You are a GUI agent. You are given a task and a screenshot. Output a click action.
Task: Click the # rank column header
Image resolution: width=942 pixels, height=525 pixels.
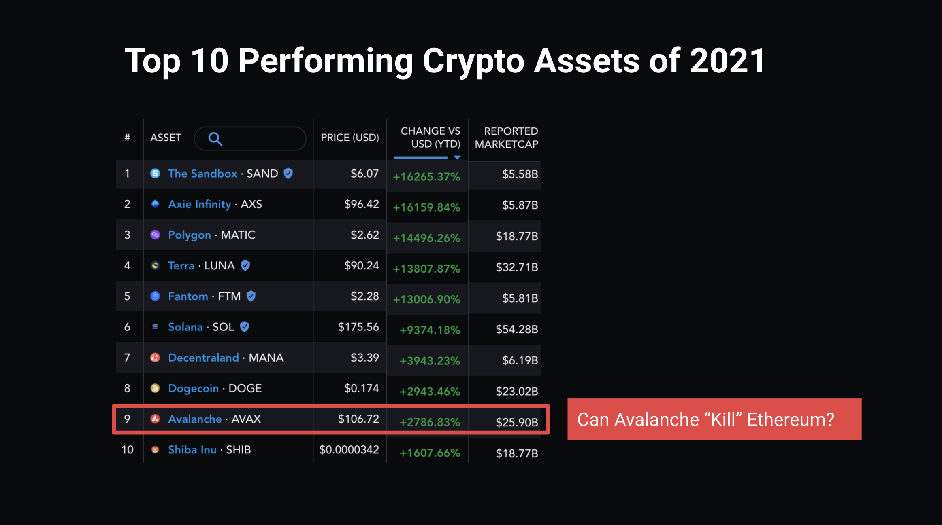click(127, 138)
